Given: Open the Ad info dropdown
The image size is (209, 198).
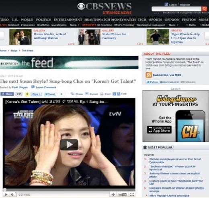Looking at the screenshot, I should pyautogui.click(x=176, y=89).
